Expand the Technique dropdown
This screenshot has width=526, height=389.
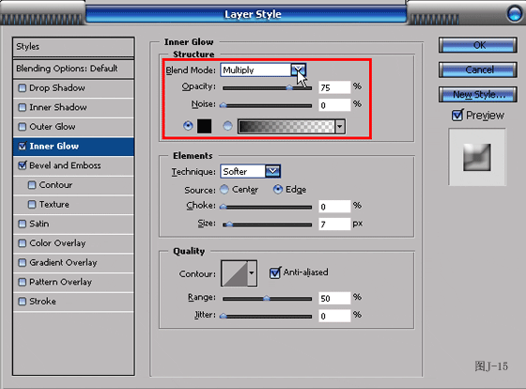click(x=272, y=171)
